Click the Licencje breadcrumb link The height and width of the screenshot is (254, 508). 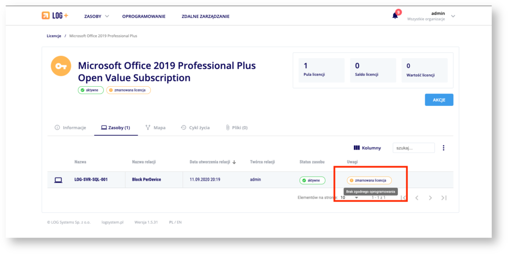(54, 36)
